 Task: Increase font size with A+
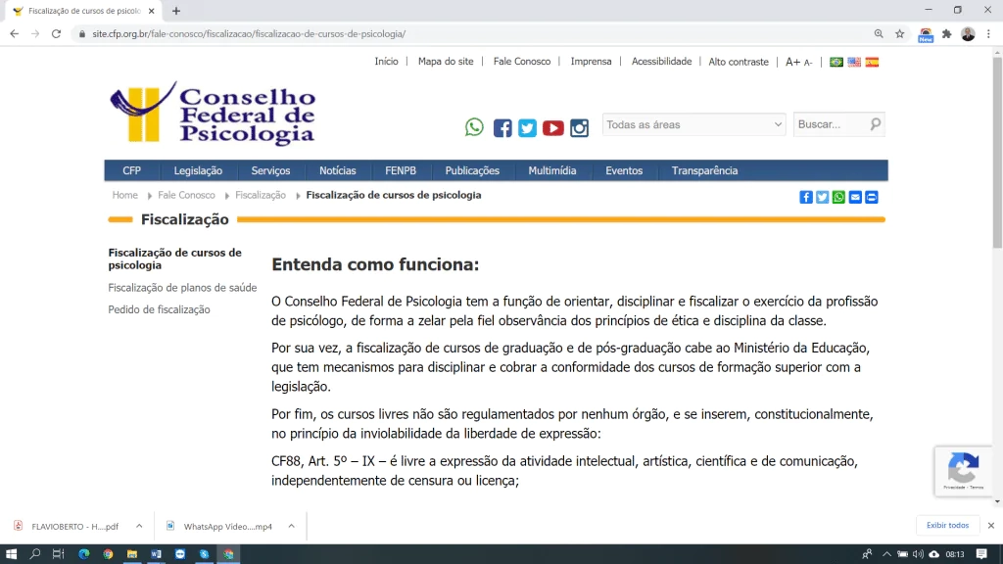point(792,62)
